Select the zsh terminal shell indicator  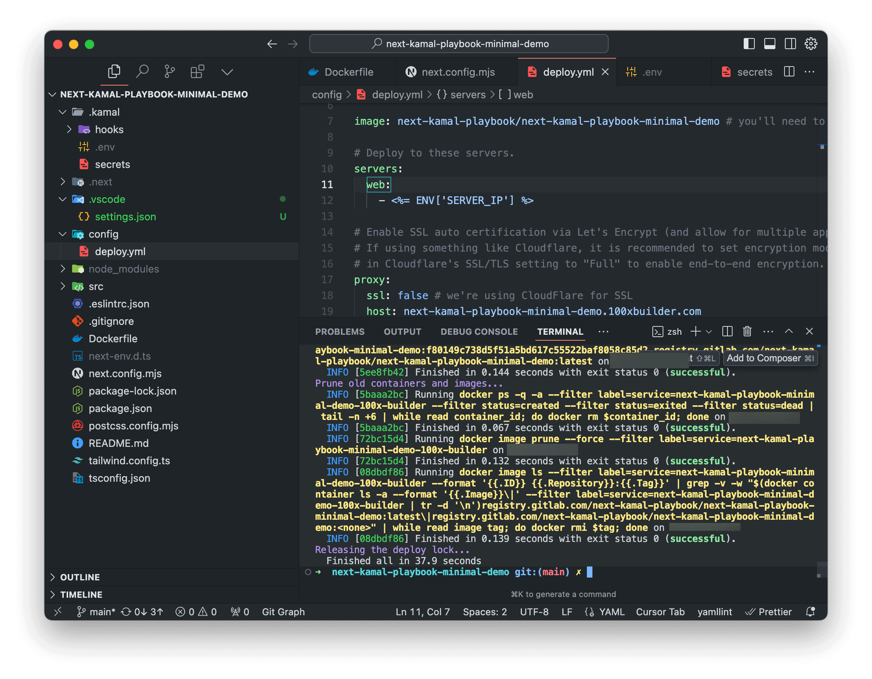point(667,332)
